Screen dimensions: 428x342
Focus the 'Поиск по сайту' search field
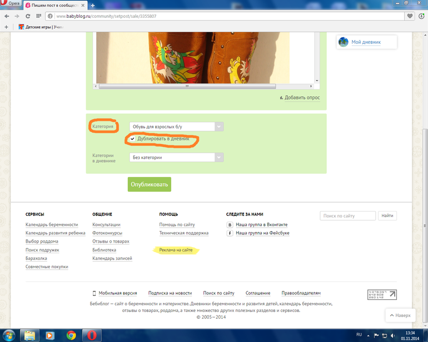tap(348, 216)
